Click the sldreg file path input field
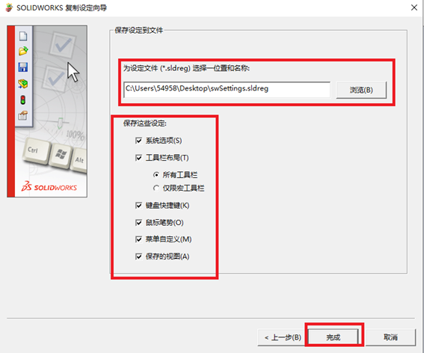This screenshot has height=353, width=424. (227, 89)
